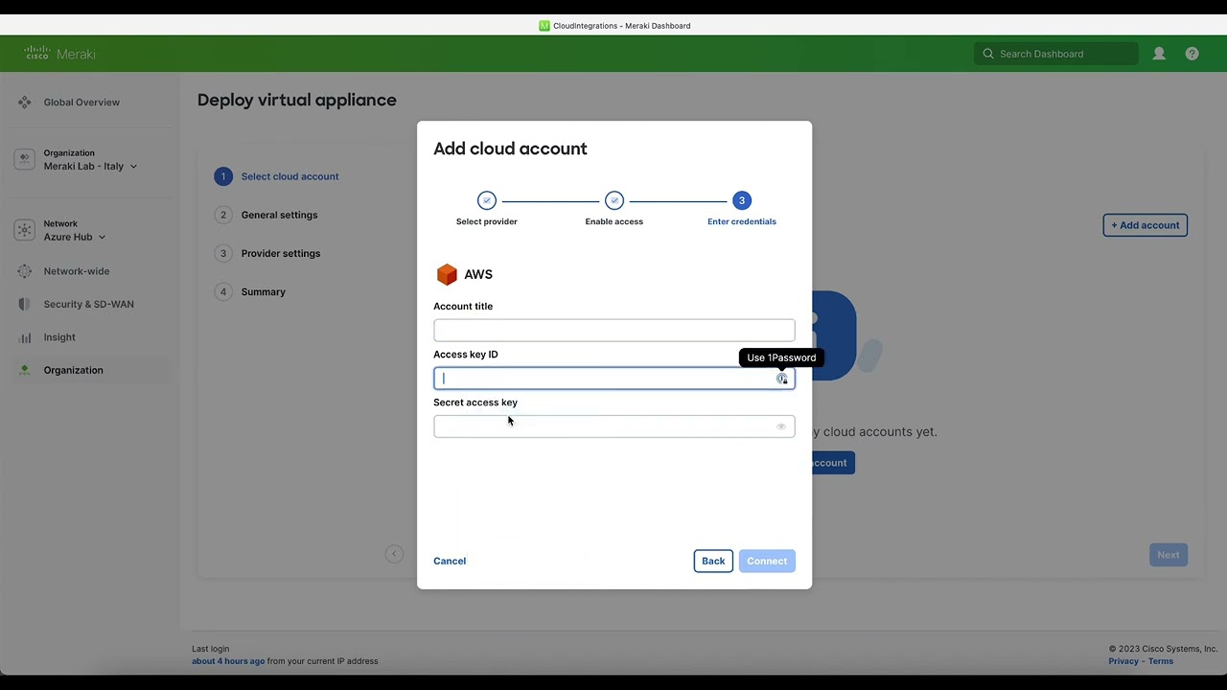
Task: Click the 'Select provider' step label
Action: [487, 221]
